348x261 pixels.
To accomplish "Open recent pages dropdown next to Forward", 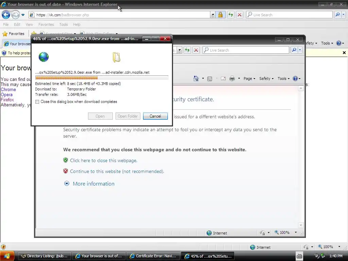I will (x=23, y=15).
